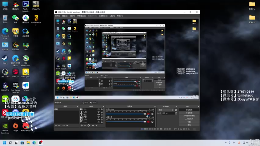Open the WeGame desktop icon
This screenshot has width=260, height=146.
pos(15,46)
